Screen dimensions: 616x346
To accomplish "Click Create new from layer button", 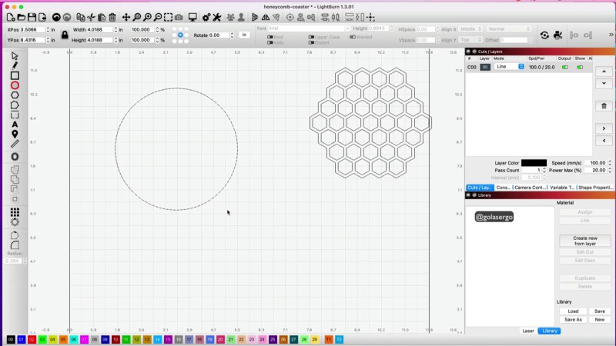I will coord(584,241).
